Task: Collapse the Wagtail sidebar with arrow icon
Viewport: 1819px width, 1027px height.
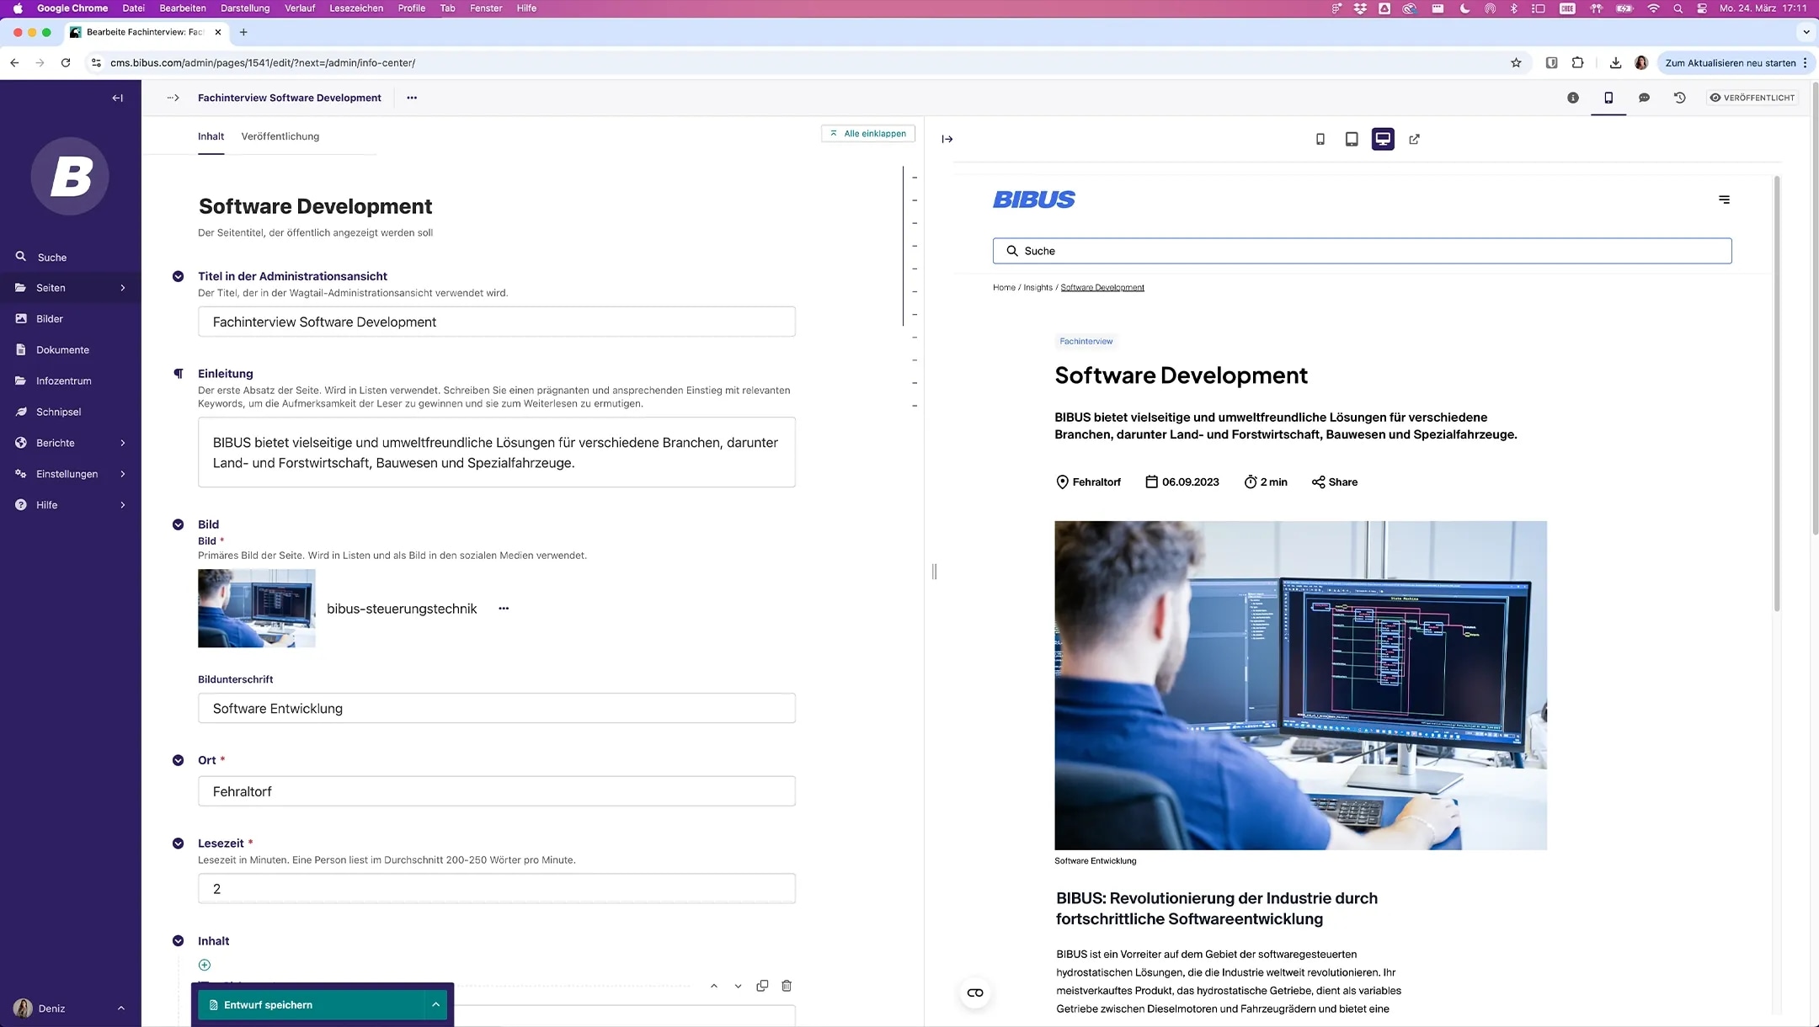Action: coord(118,98)
